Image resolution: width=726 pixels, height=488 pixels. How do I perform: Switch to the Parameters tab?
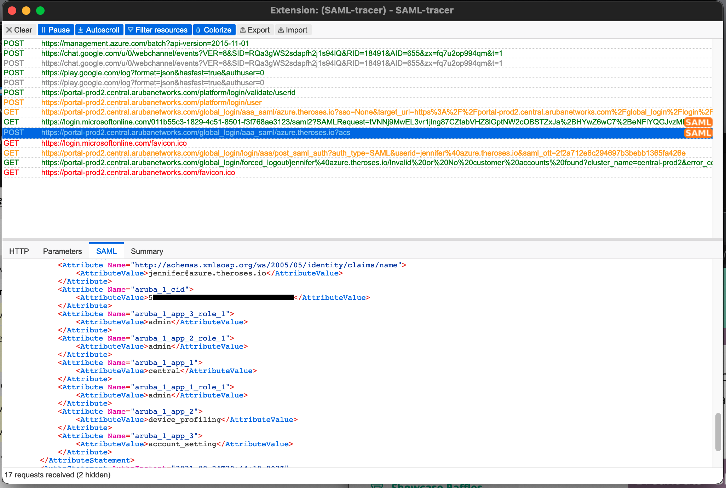(x=62, y=251)
